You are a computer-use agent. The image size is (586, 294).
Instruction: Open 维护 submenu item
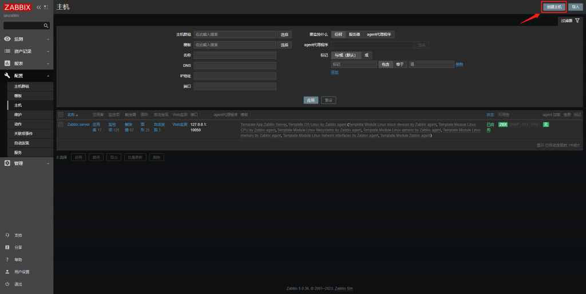[x=30, y=115]
